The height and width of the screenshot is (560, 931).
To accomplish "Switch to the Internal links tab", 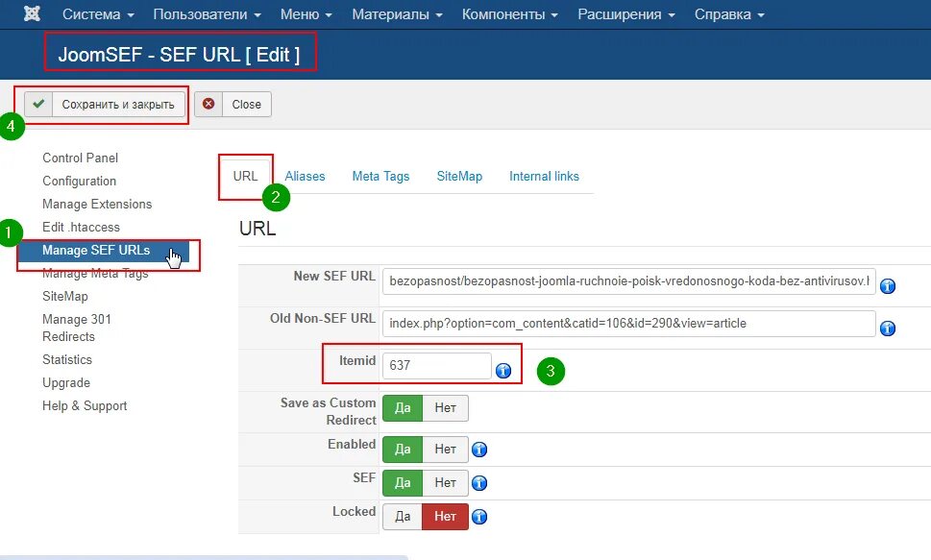I will coord(544,177).
